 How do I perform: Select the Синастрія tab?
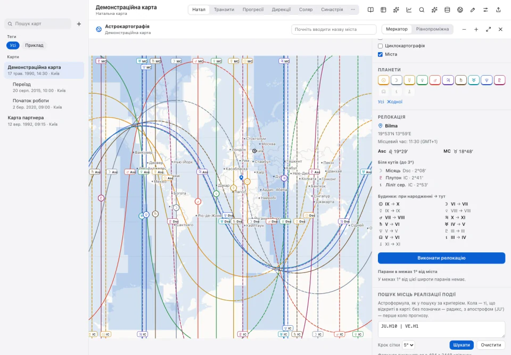pyautogui.click(x=332, y=10)
